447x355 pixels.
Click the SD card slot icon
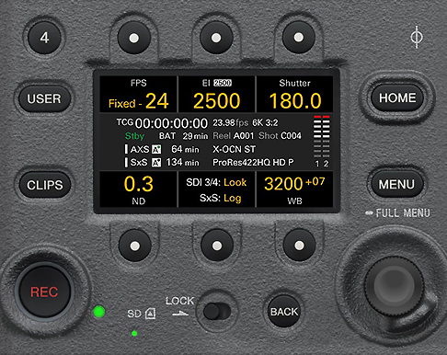click(x=150, y=314)
